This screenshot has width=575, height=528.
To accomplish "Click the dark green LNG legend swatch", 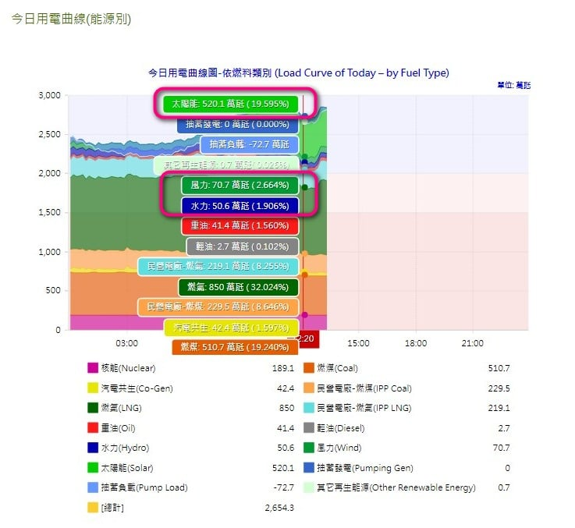I will [94, 408].
